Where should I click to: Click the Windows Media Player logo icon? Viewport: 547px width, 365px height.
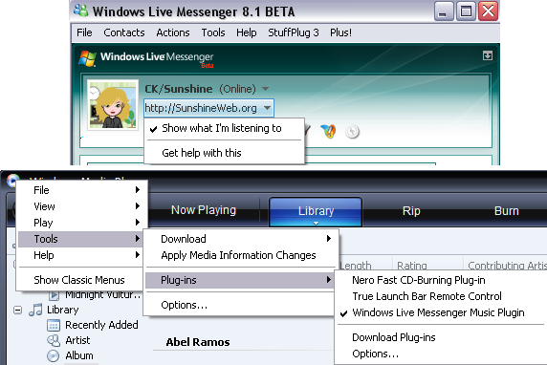pyautogui.click(x=12, y=181)
